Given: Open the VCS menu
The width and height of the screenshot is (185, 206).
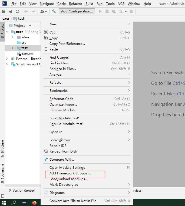Looking at the screenshot, I should (x=121, y=4).
